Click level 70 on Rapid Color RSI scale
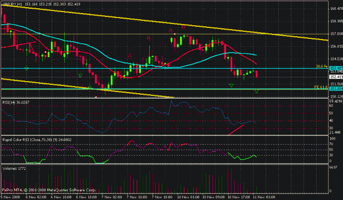 331,144
